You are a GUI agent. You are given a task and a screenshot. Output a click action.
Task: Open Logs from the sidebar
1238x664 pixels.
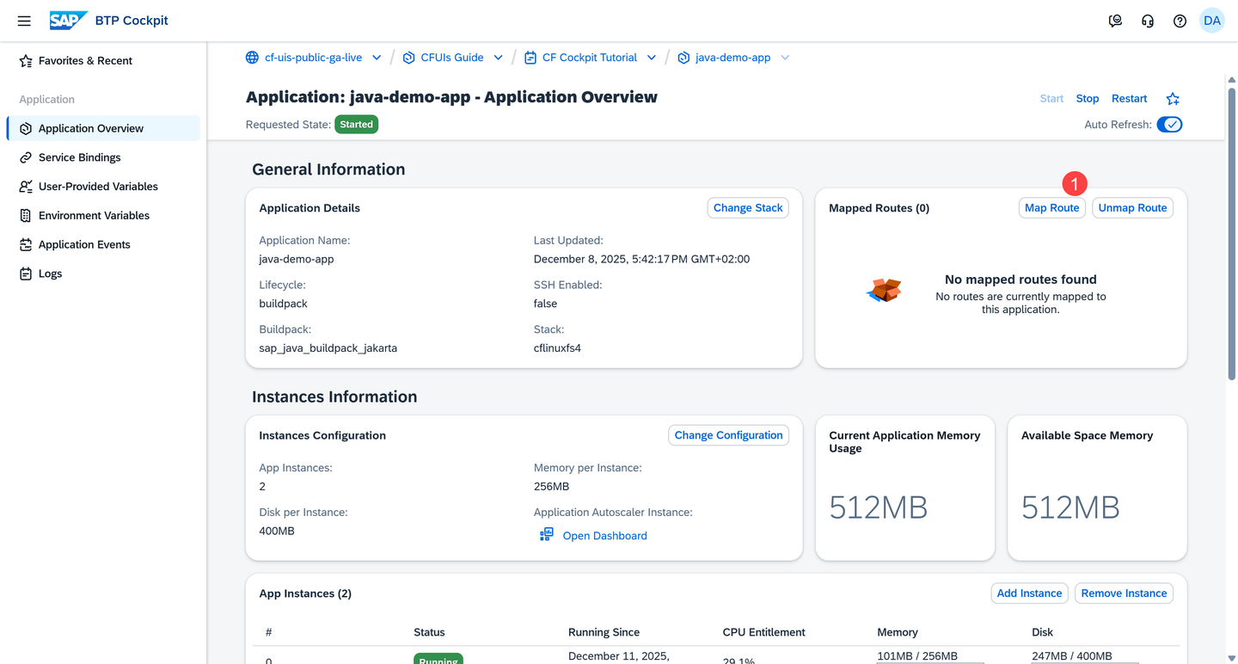tap(103, 274)
